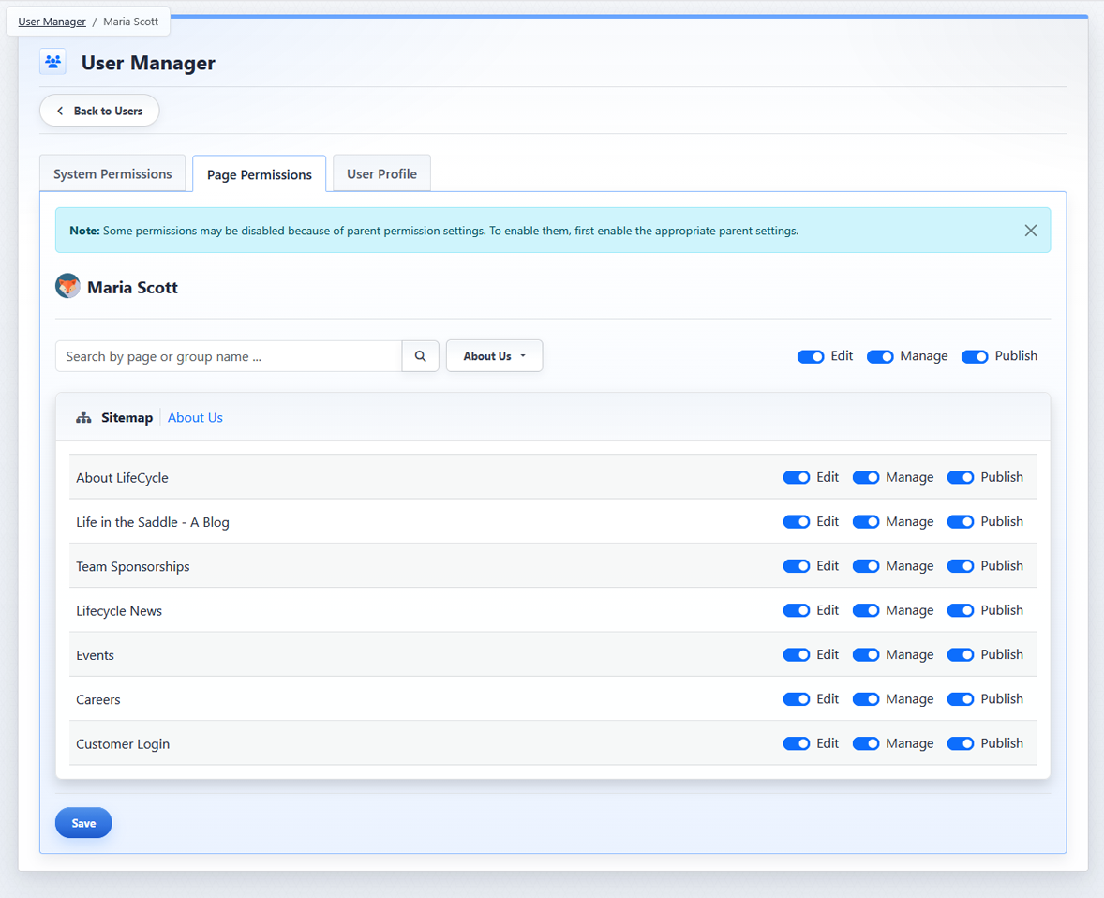Toggle Edit for About LifeCycle
The width and height of the screenshot is (1104, 898).
[797, 477]
